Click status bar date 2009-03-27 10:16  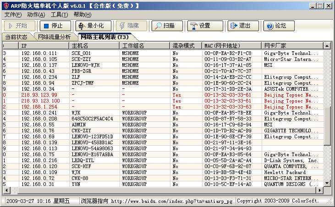(x=28, y=201)
